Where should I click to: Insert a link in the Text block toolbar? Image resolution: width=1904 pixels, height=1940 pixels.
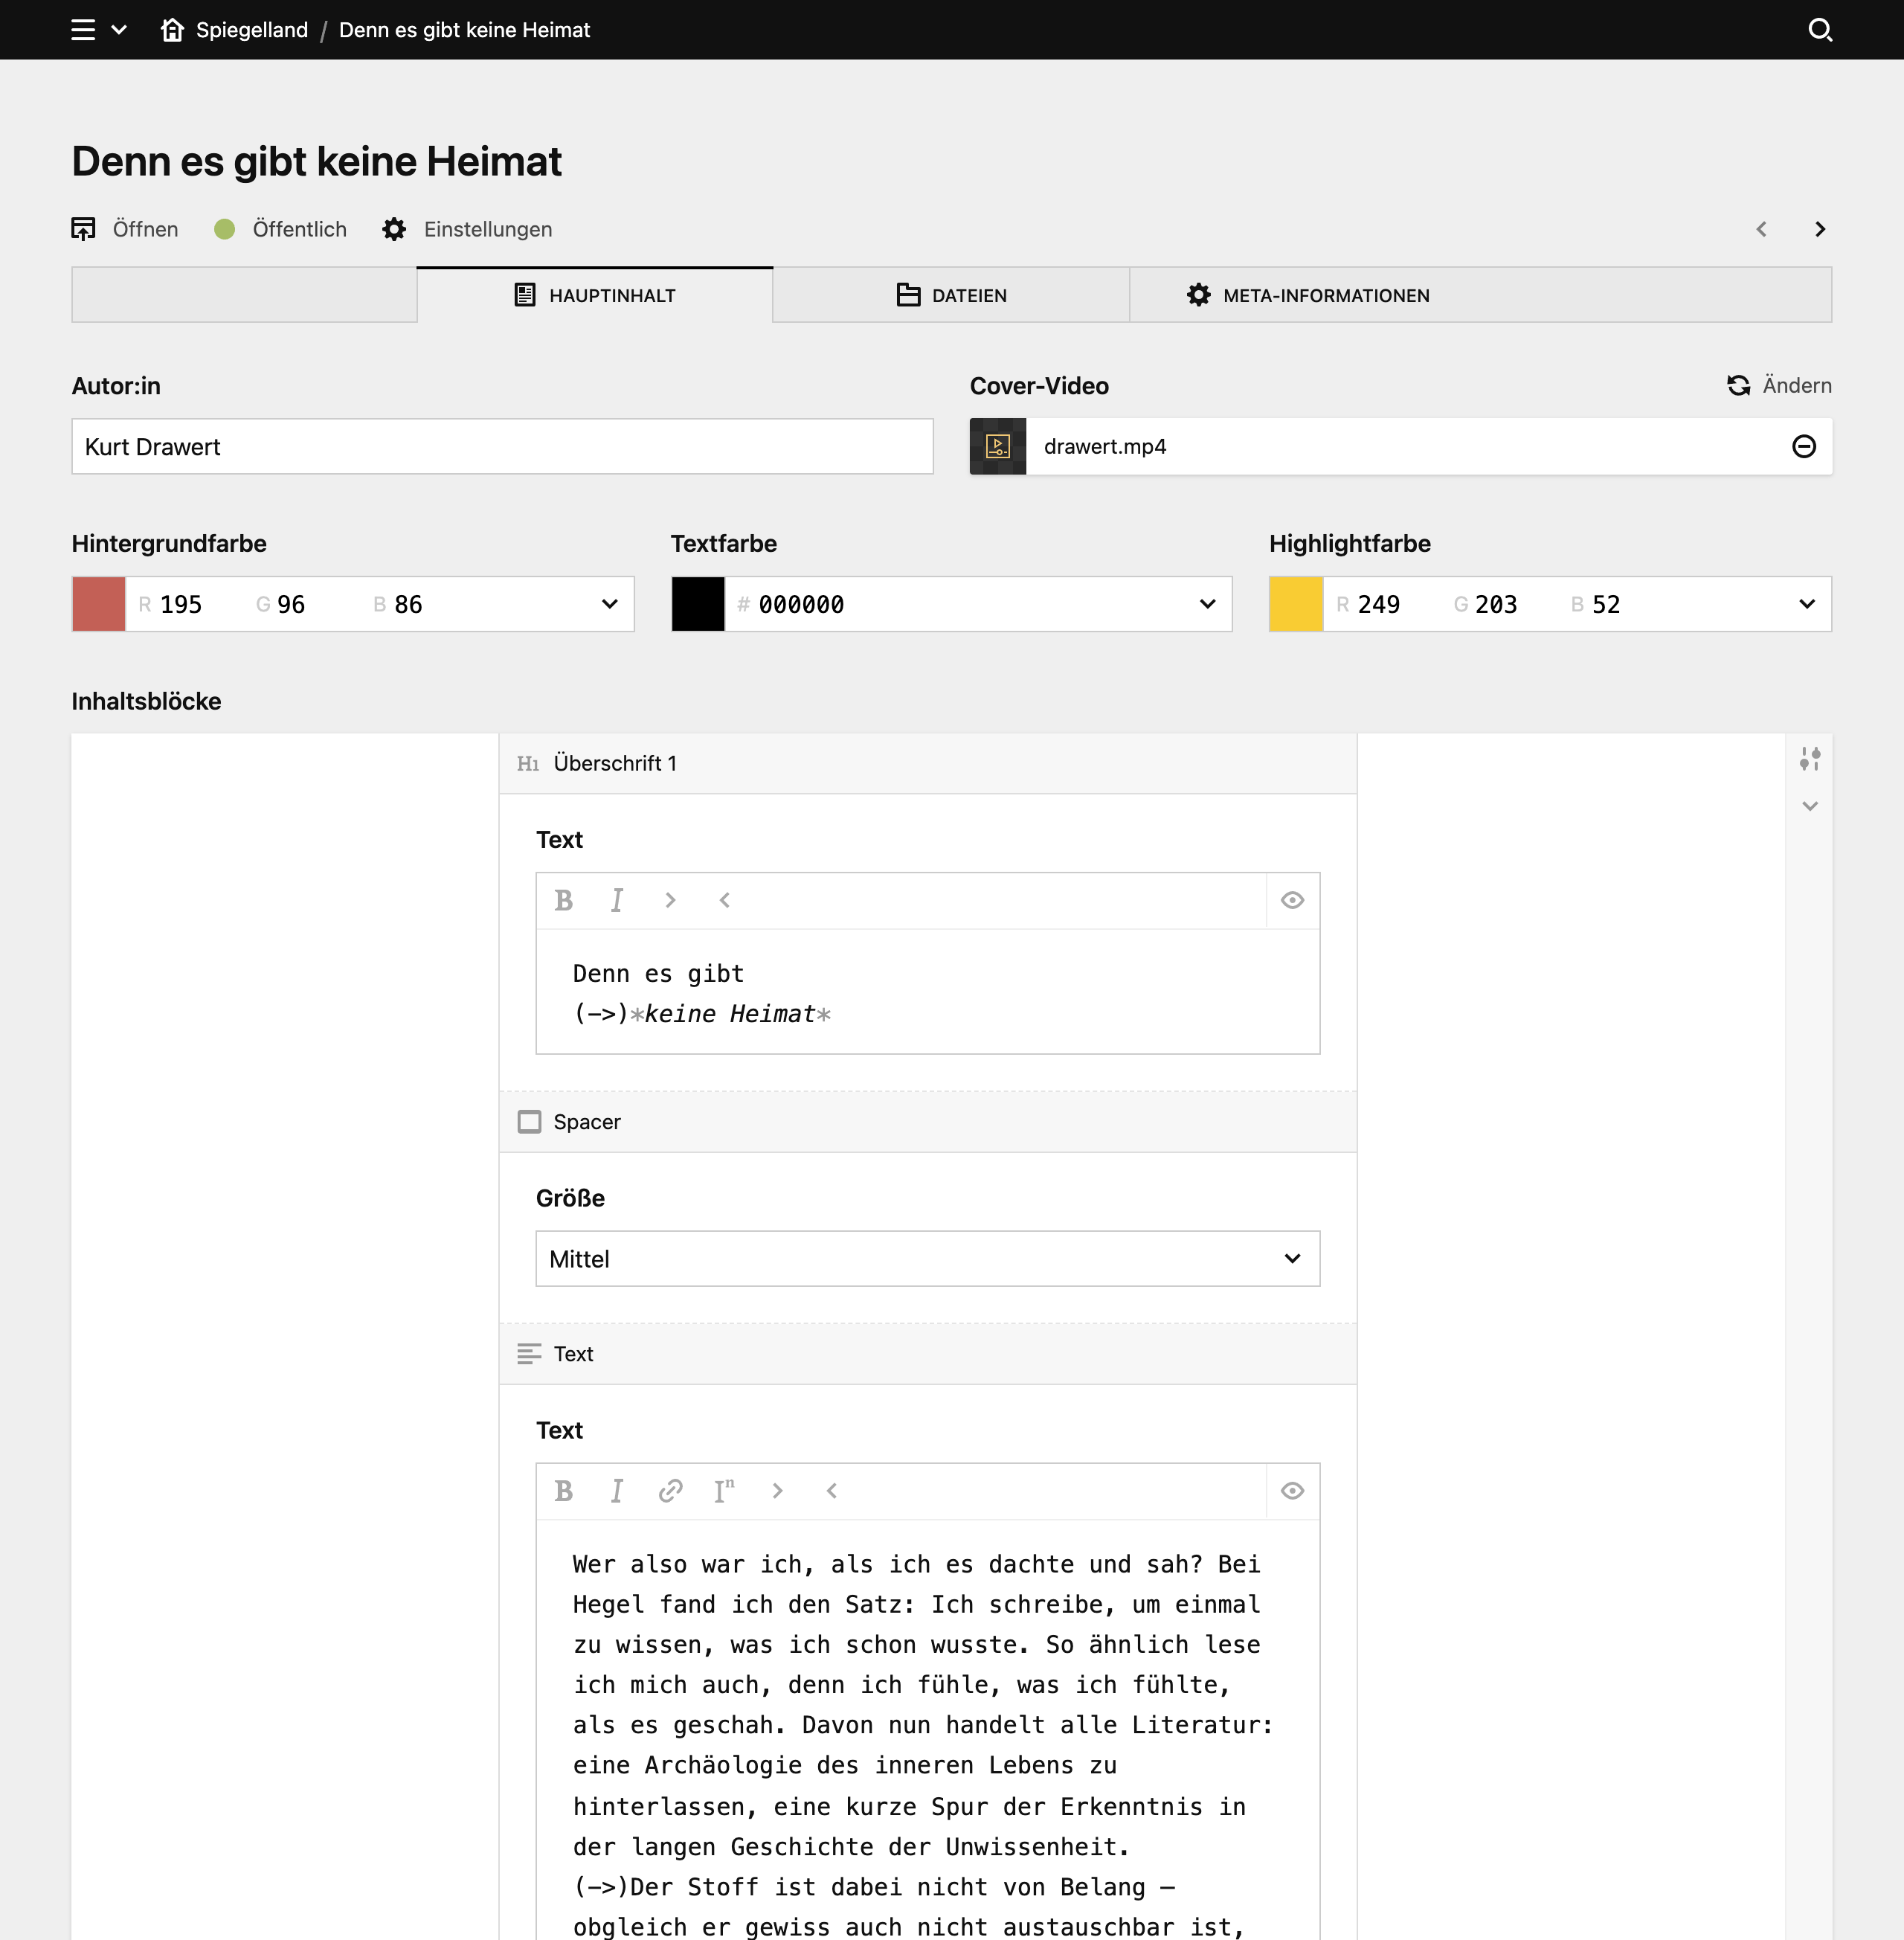(670, 1491)
